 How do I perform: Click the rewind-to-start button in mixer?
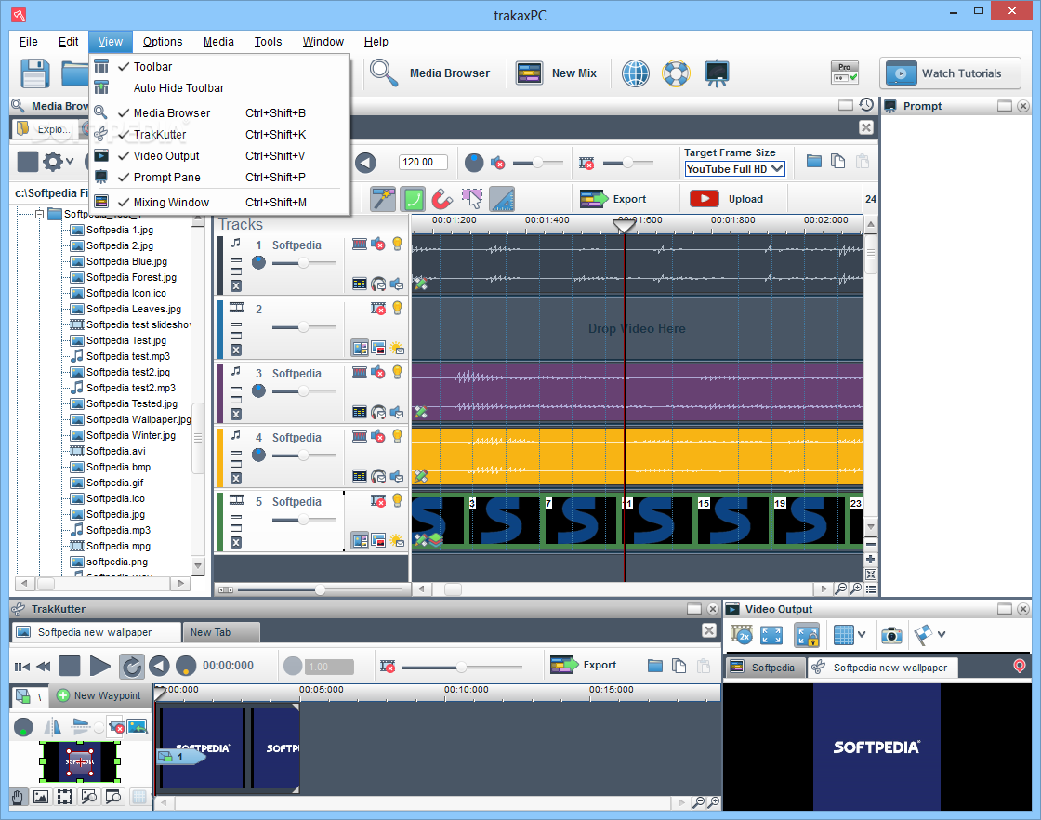point(365,162)
